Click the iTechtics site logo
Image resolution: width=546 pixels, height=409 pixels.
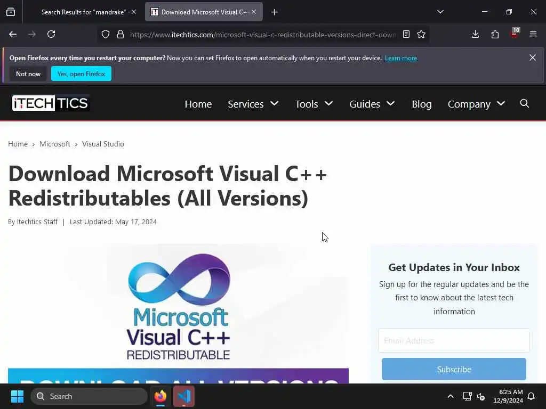coord(51,103)
